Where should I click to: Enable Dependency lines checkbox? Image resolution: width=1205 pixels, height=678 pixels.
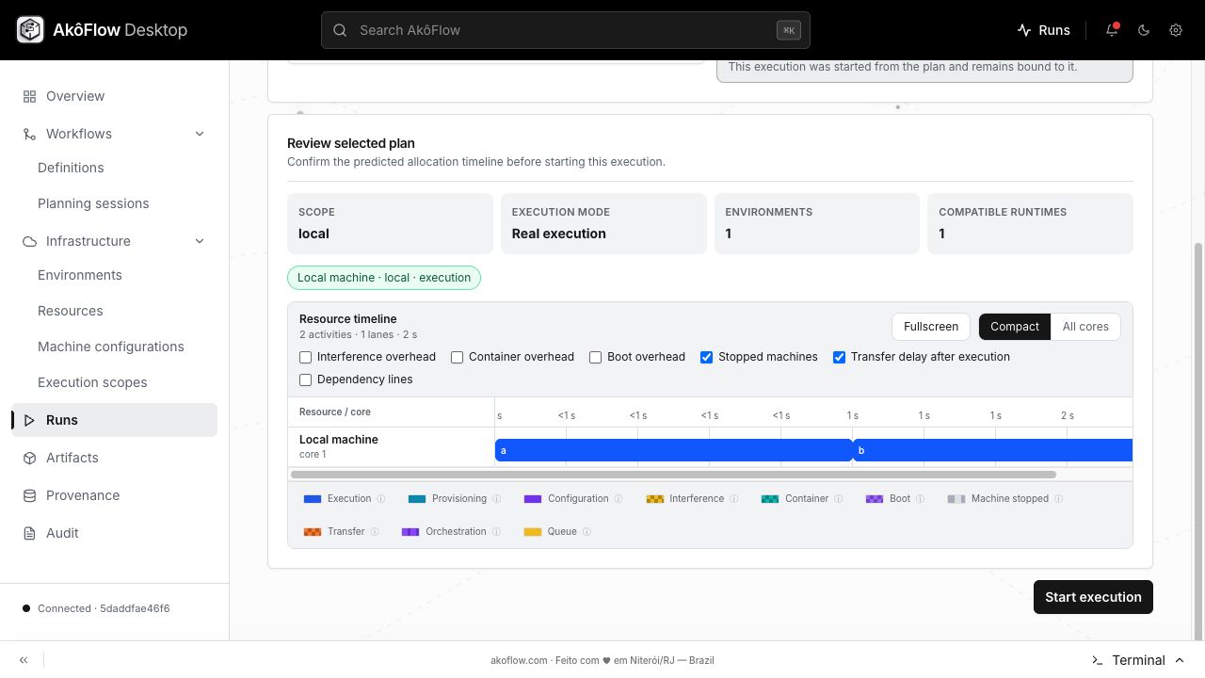[305, 379]
